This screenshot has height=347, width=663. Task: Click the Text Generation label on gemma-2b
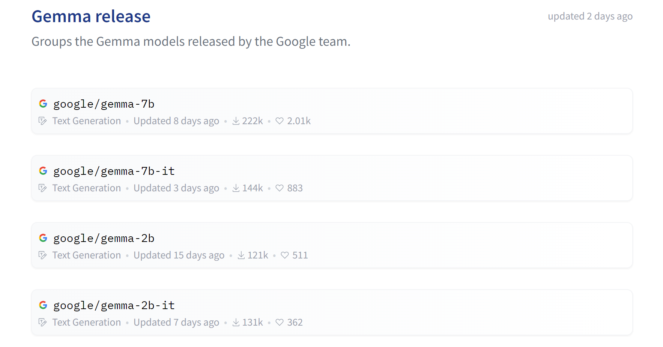point(87,255)
